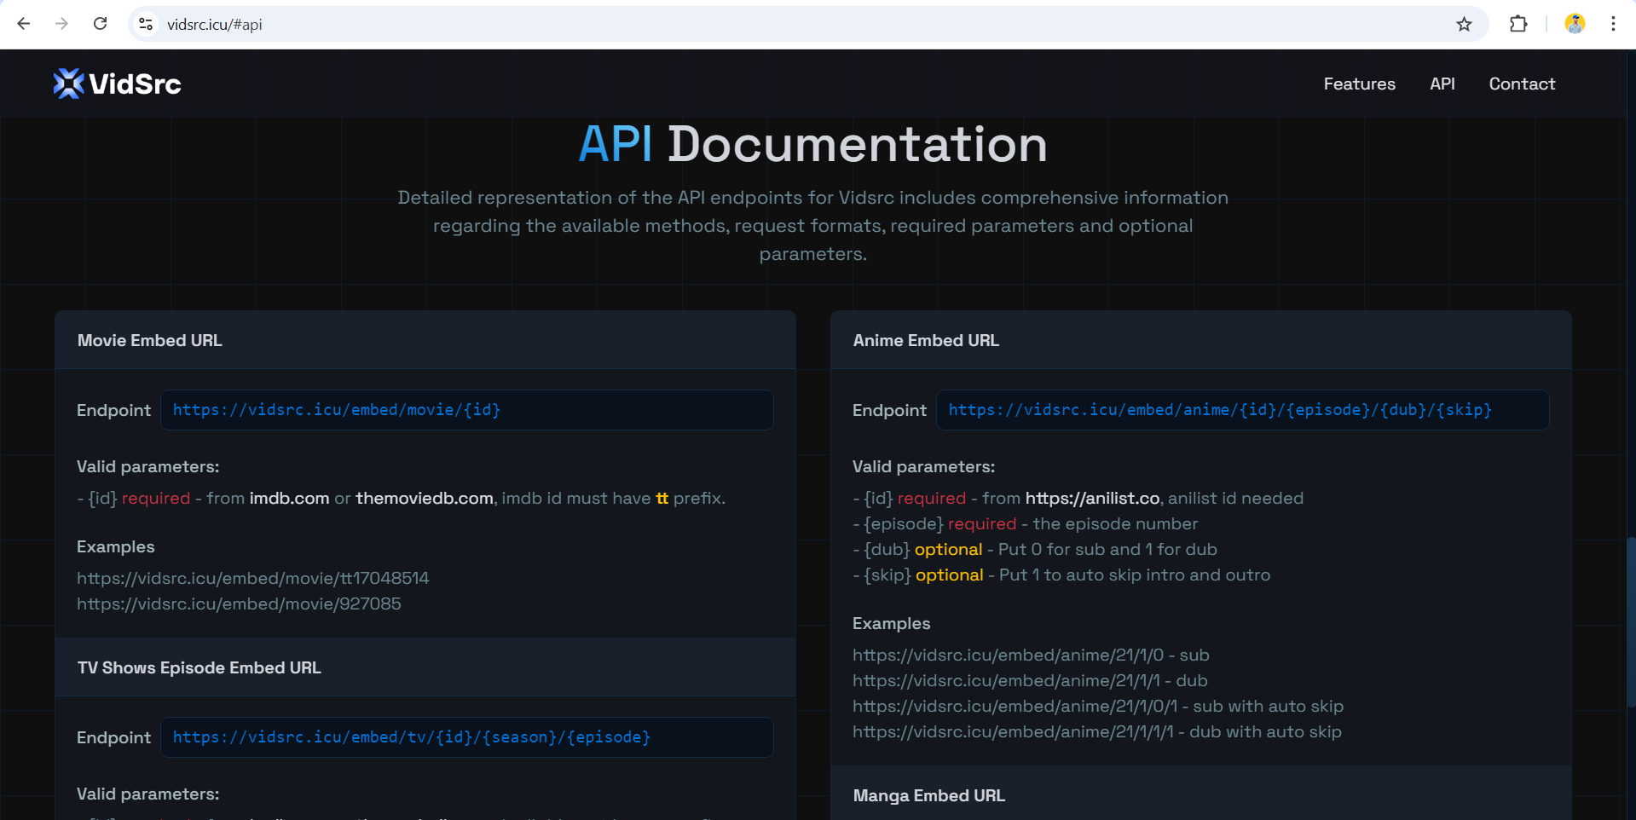The image size is (1636, 820).
Task: Click the site permissions icon in address bar
Action: click(145, 25)
